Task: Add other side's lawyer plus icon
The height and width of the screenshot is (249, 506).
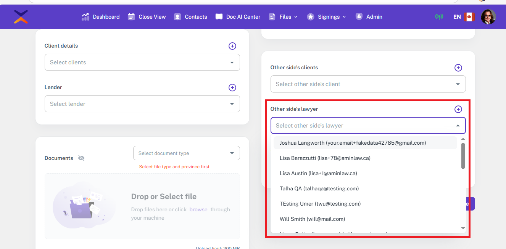Action: click(458, 109)
